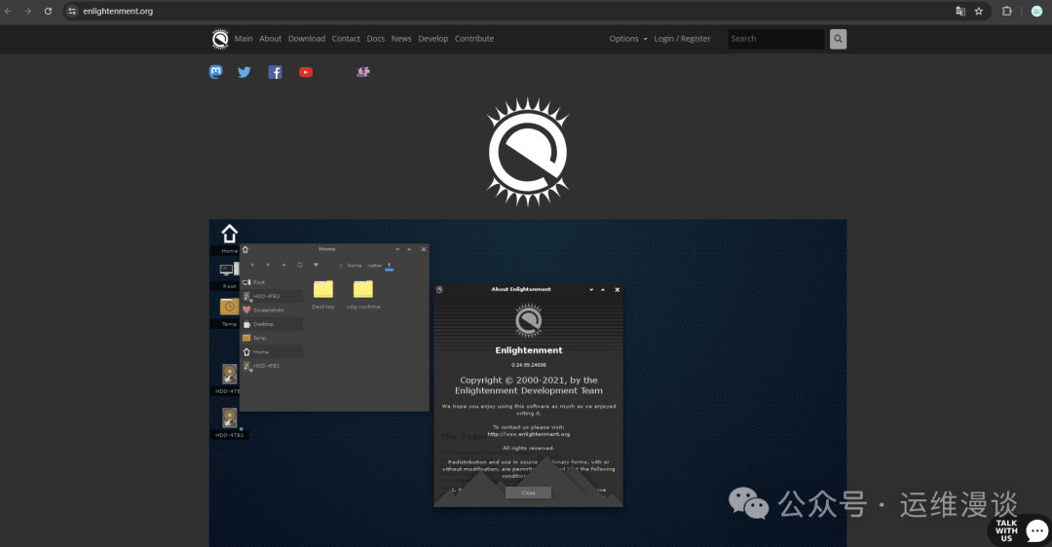Click the desktop screenshot image

pyautogui.click(x=527, y=383)
